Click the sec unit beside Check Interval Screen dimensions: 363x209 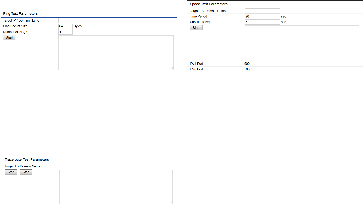[284, 22]
